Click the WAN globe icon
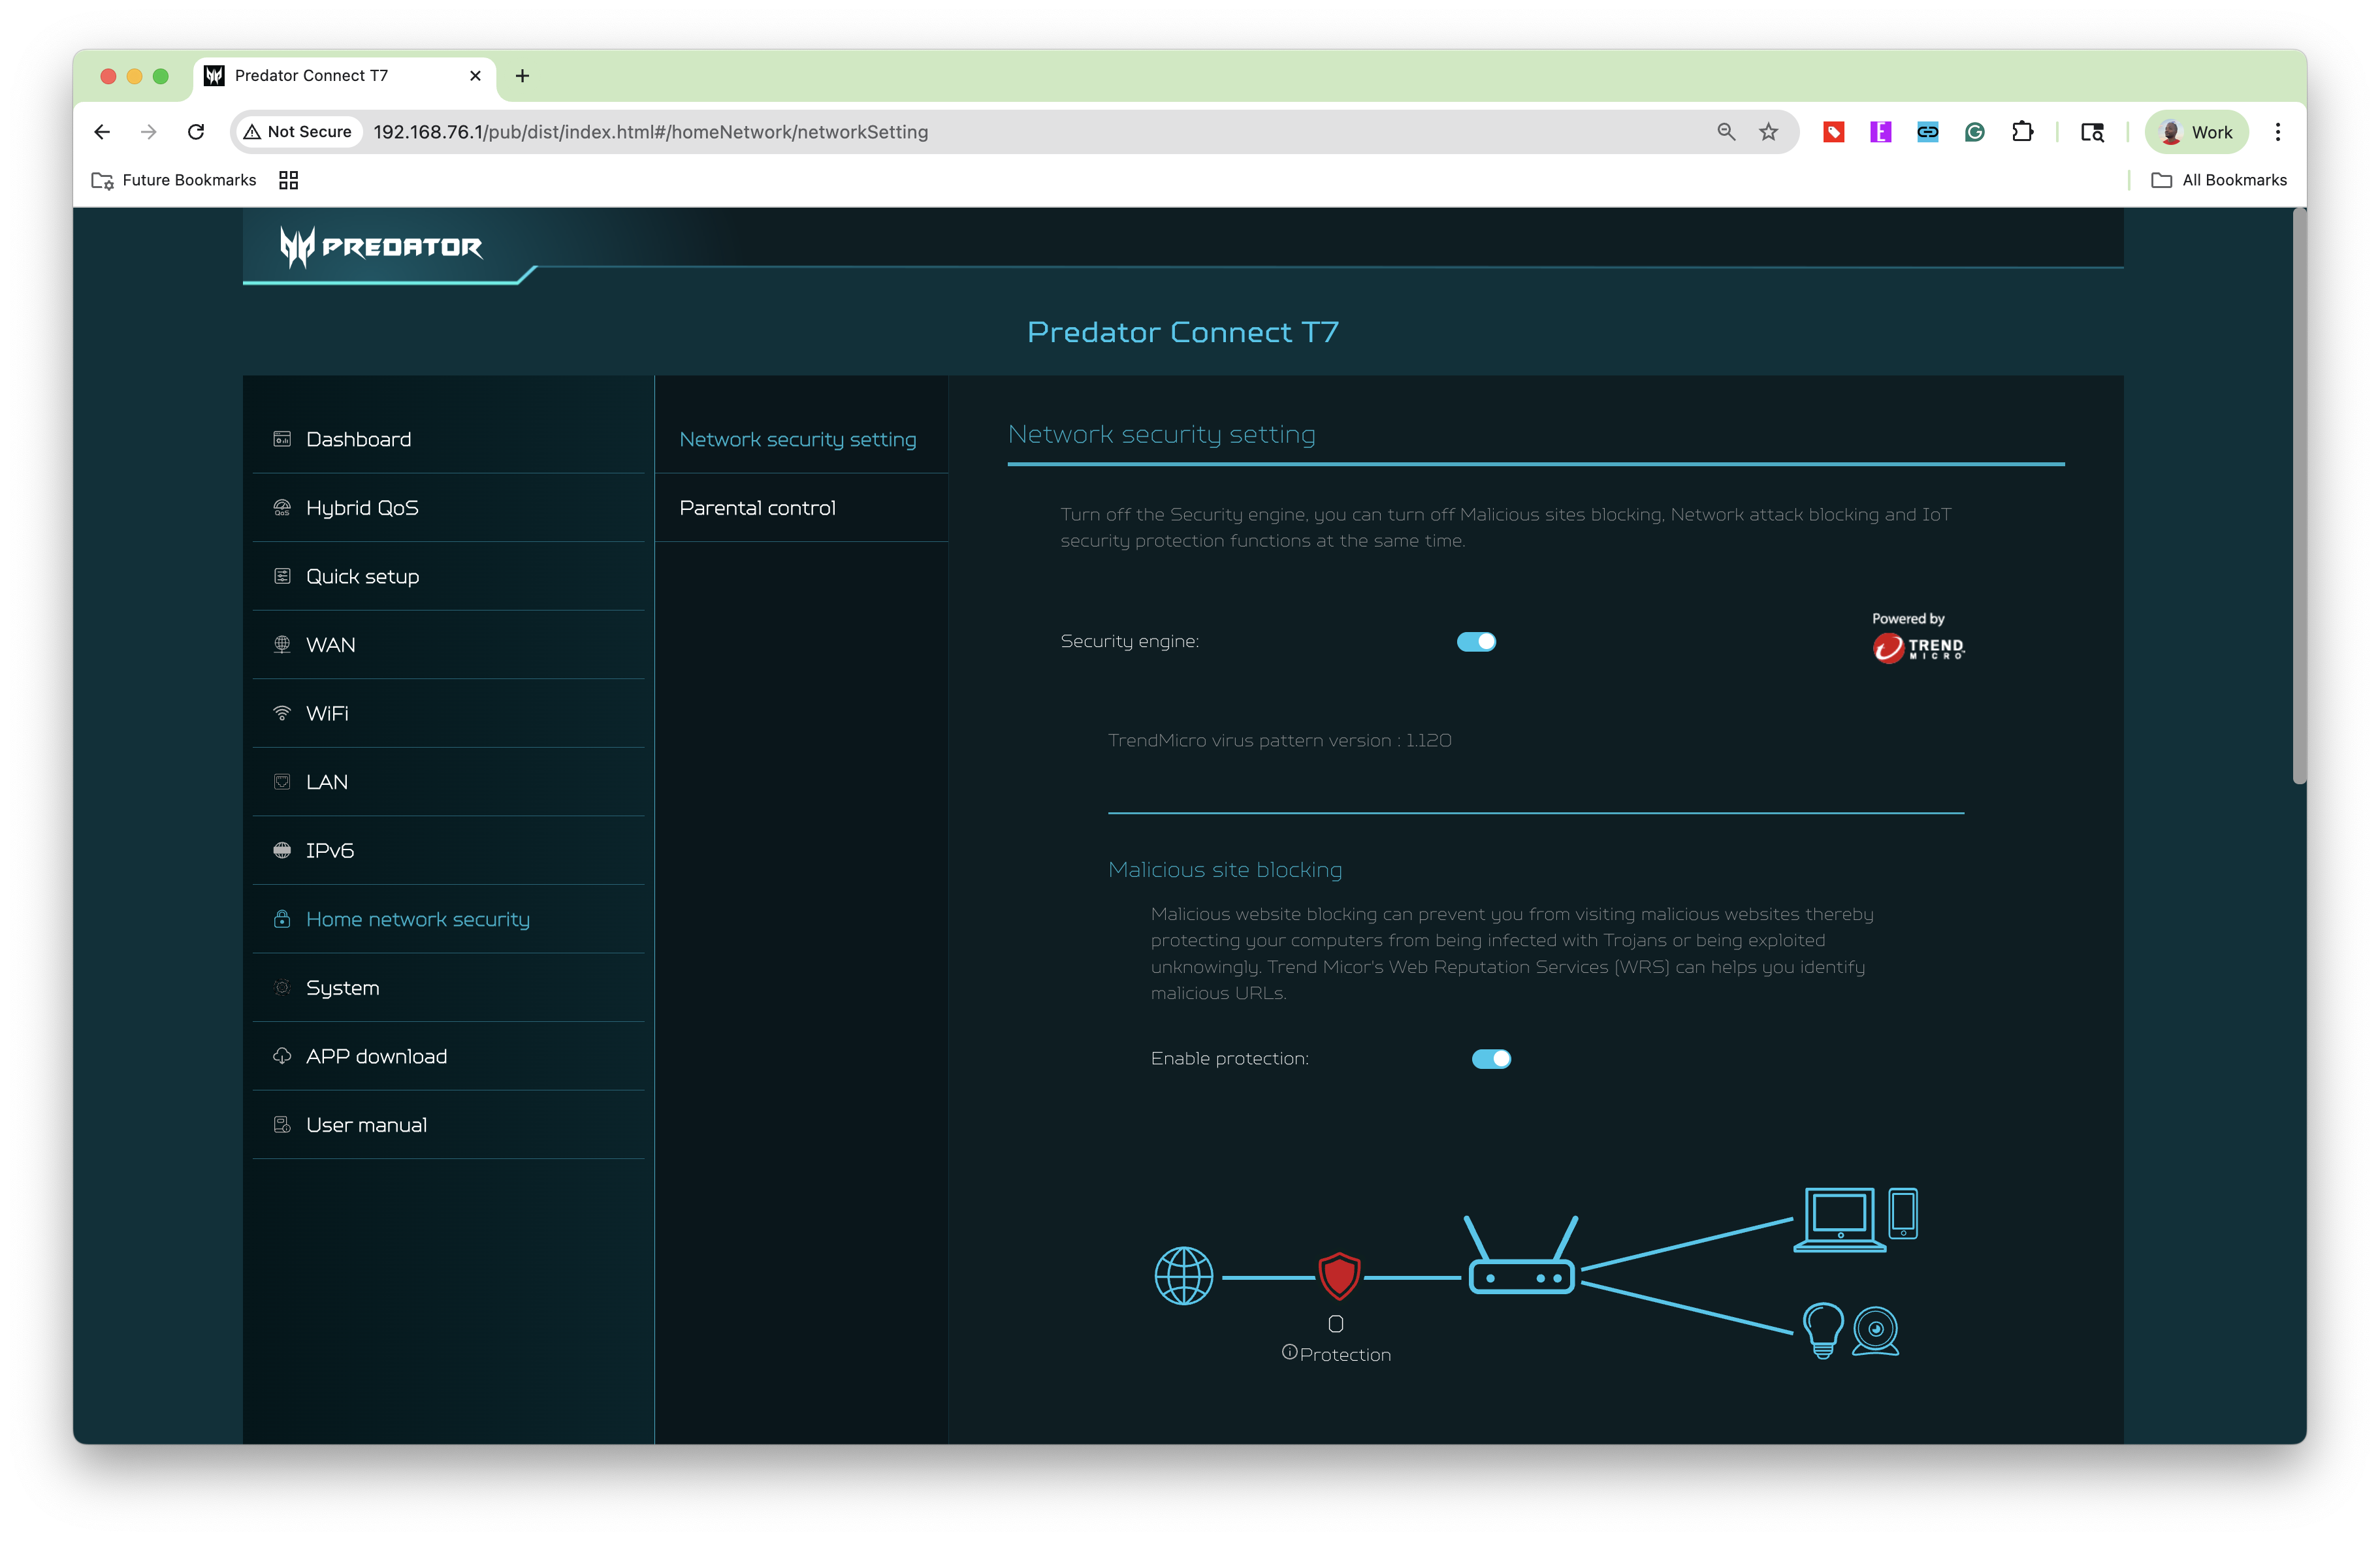The image size is (2380, 1541). (282, 645)
